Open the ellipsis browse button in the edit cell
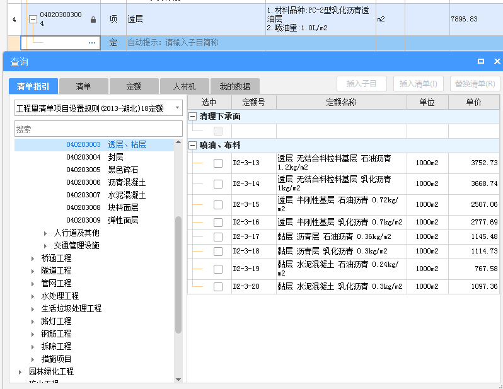 tap(92, 43)
